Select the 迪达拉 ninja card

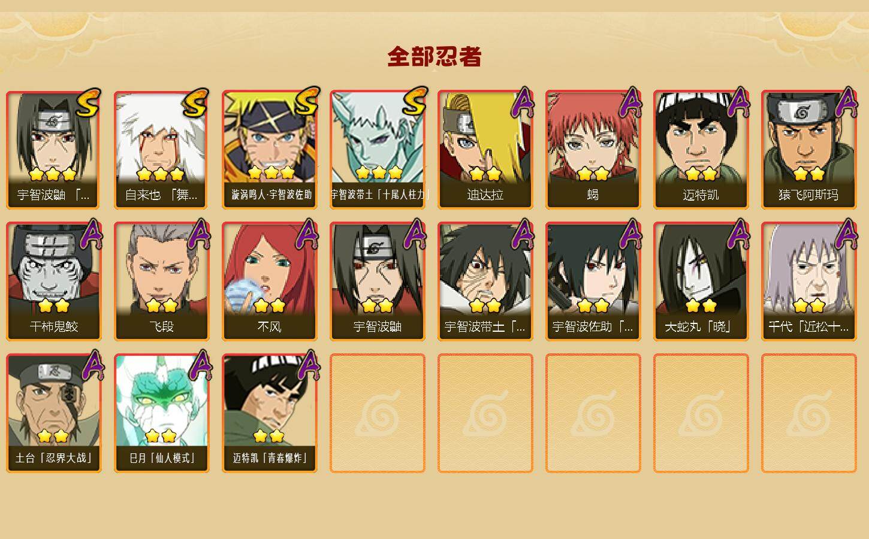click(x=485, y=150)
